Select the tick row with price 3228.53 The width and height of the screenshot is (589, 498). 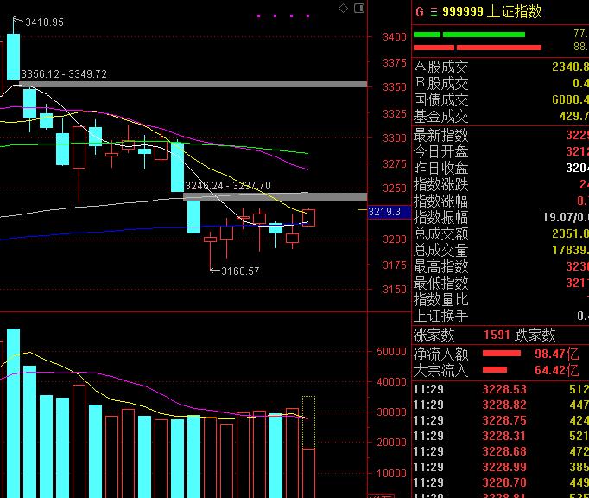(x=501, y=389)
